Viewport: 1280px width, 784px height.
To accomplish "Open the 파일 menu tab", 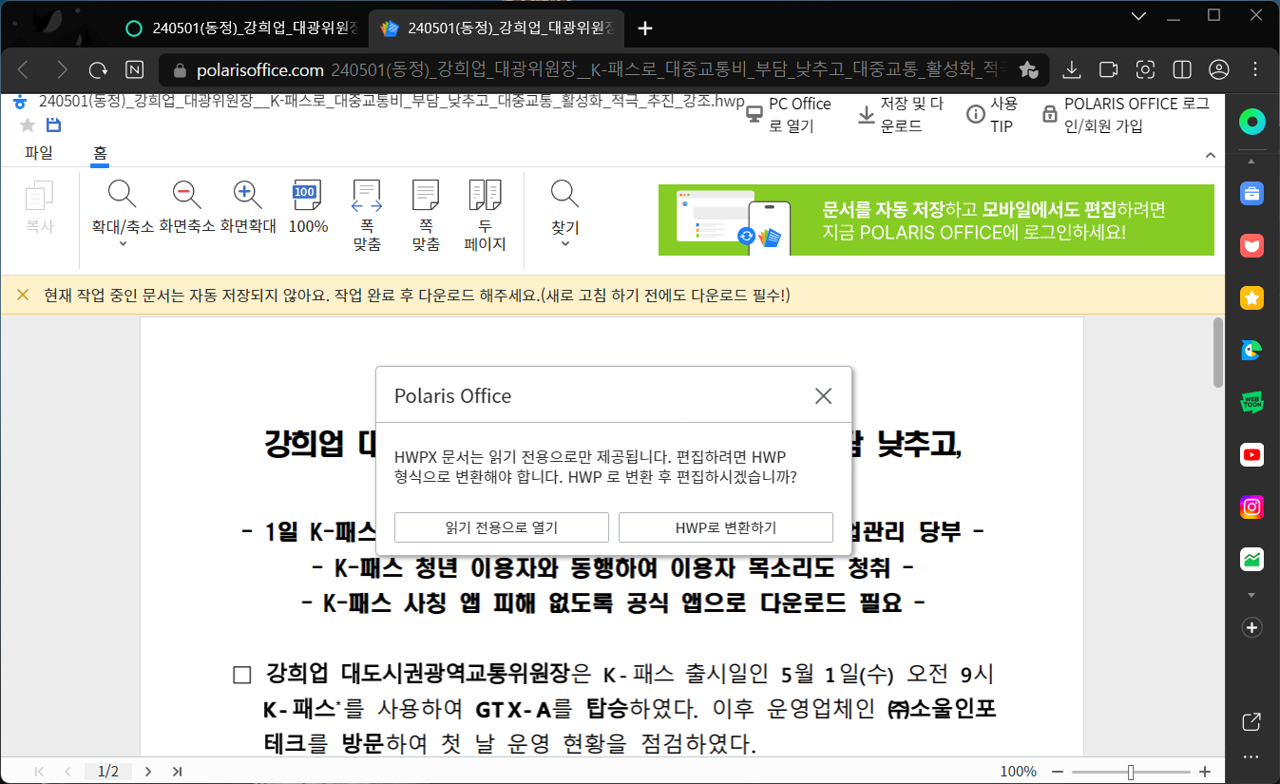I will (39, 153).
